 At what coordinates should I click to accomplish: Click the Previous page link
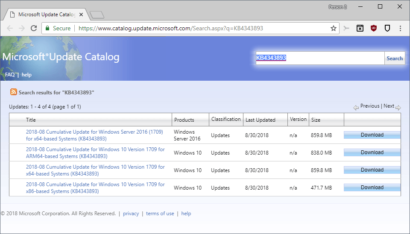370,106
